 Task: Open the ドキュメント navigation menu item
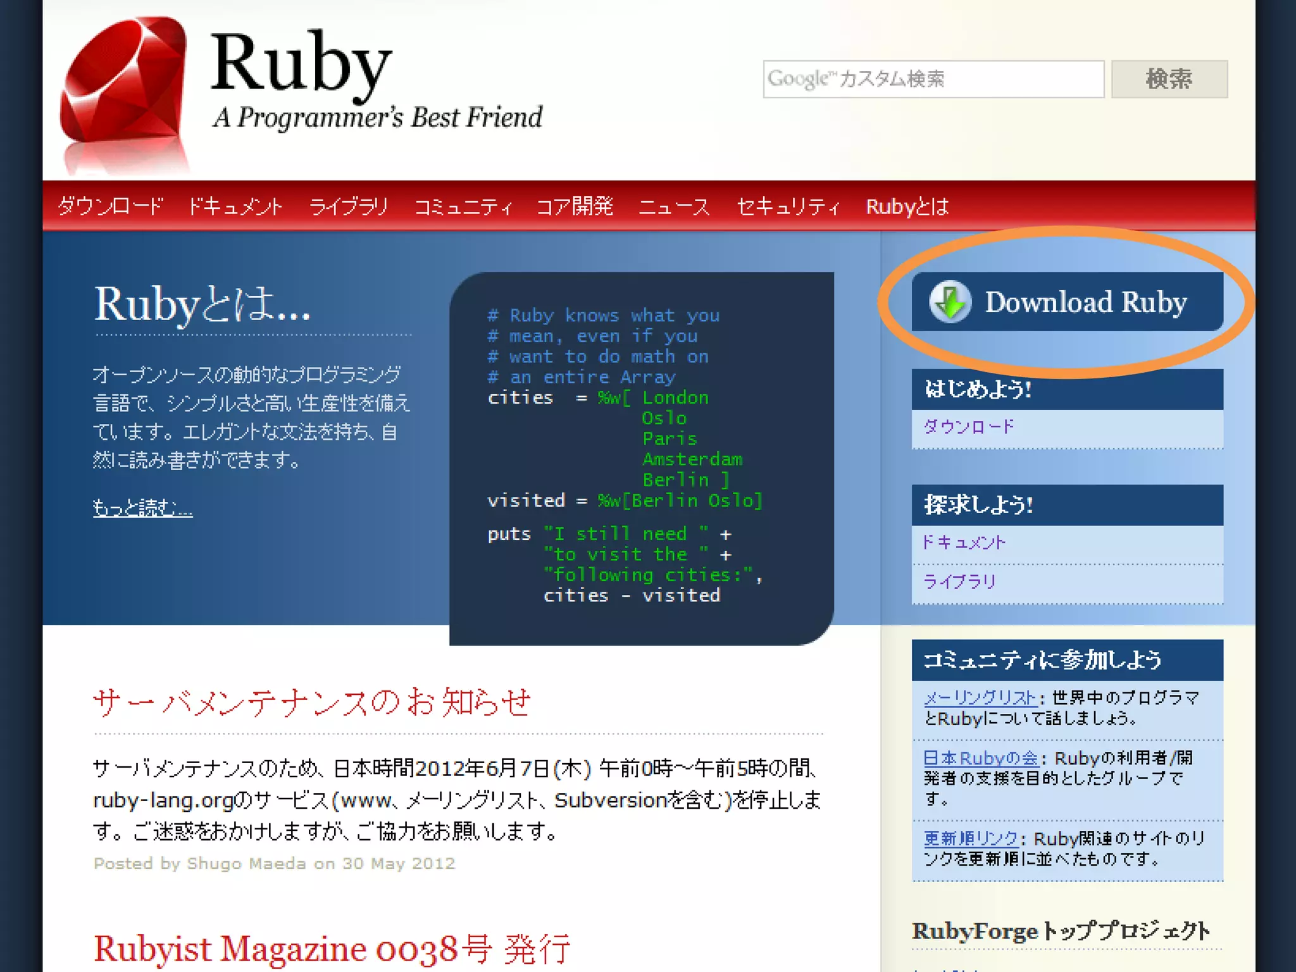pos(235,206)
